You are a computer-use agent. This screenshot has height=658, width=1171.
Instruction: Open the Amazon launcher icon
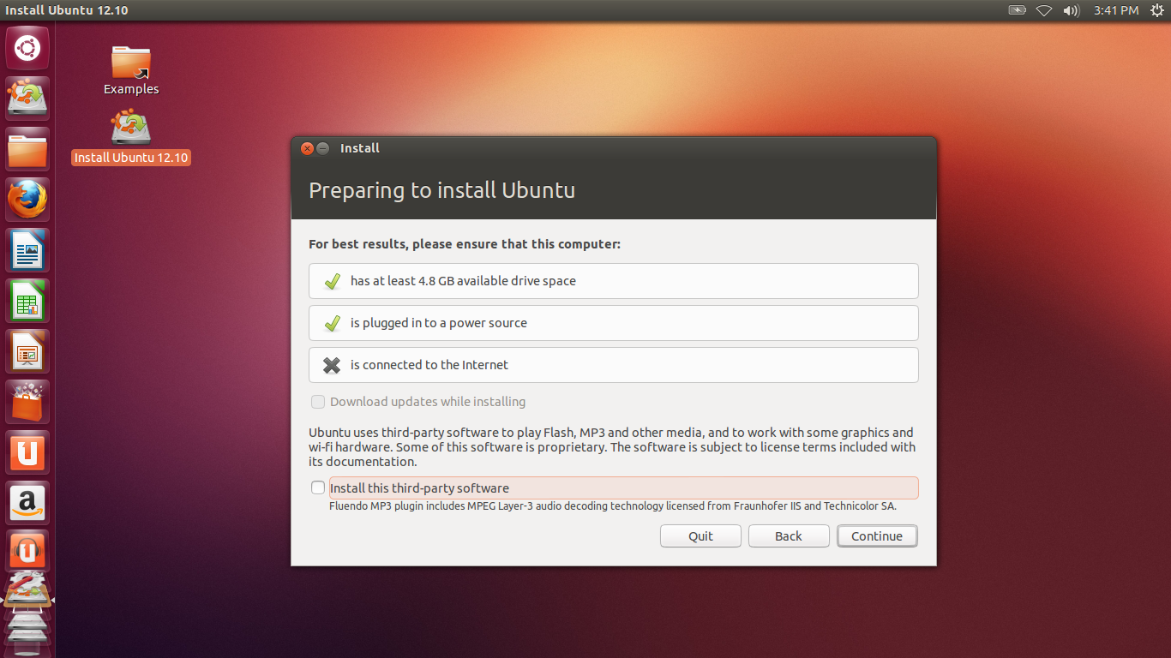pyautogui.click(x=27, y=503)
